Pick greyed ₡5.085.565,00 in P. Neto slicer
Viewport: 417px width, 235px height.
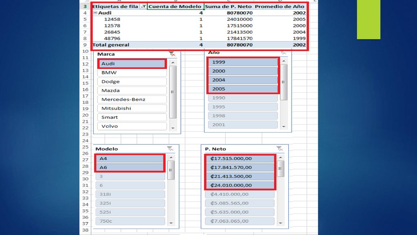(240, 203)
